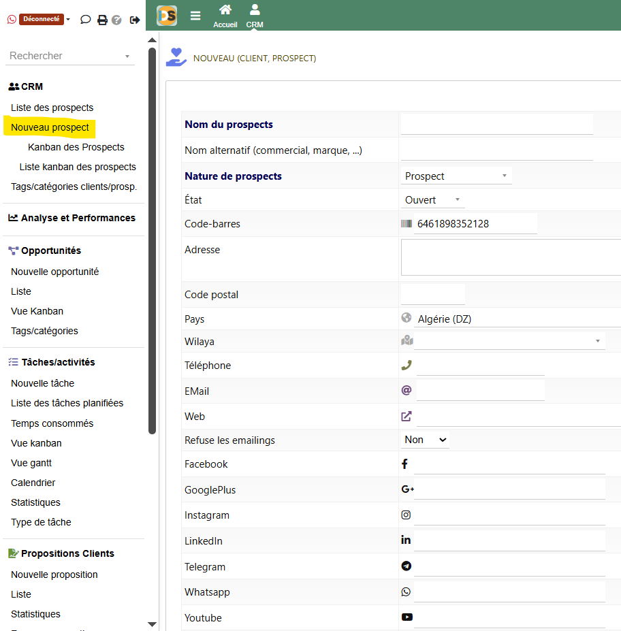This screenshot has height=631, width=621.
Task: Open Nouvelle opportunité in sidebar
Action: click(x=55, y=272)
